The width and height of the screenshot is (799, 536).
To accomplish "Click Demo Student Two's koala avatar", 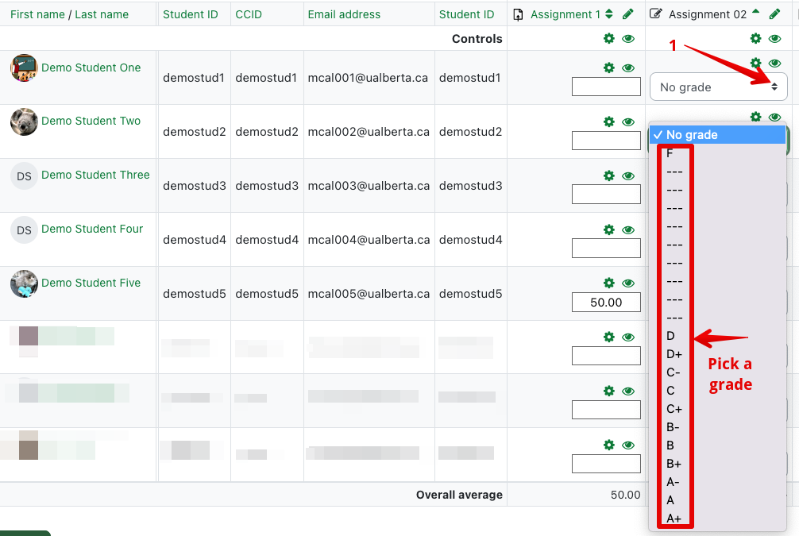I will point(24,121).
